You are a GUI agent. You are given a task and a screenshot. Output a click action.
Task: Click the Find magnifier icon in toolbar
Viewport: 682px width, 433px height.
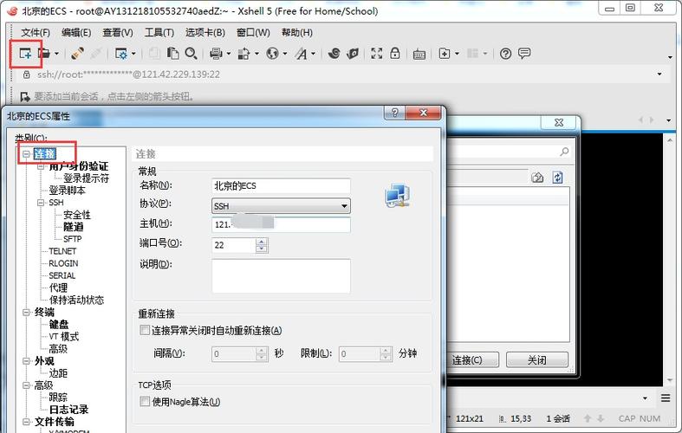pyautogui.click(x=191, y=54)
